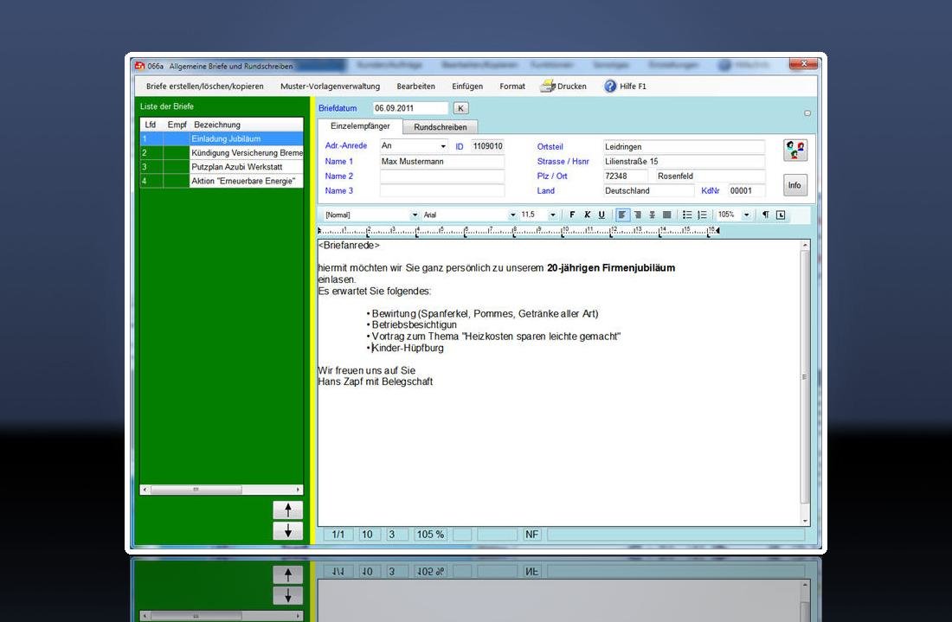Click the Briefdatum date field

click(x=410, y=108)
